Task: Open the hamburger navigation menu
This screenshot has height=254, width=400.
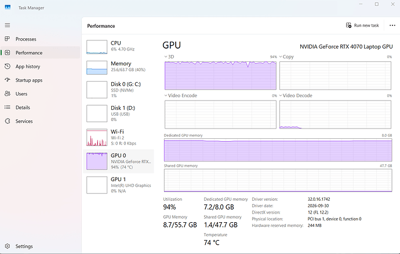Action: [x=8, y=25]
